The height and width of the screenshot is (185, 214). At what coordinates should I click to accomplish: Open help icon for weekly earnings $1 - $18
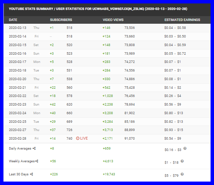[182, 161]
